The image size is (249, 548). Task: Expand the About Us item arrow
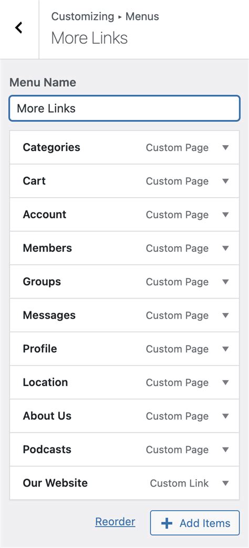tap(225, 416)
